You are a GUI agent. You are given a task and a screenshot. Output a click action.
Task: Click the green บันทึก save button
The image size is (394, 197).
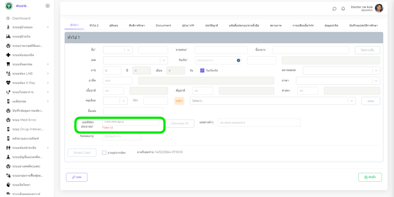[x=370, y=177]
